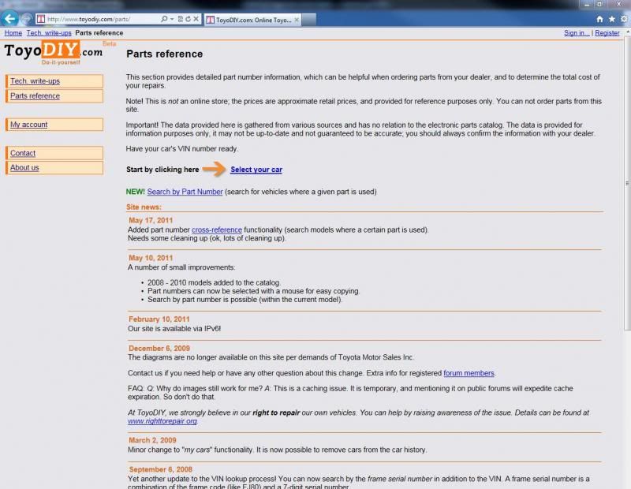Select the ToyoDIY.com: Online Toyo... tab
Screen dimensions: 631x489
click(x=252, y=19)
